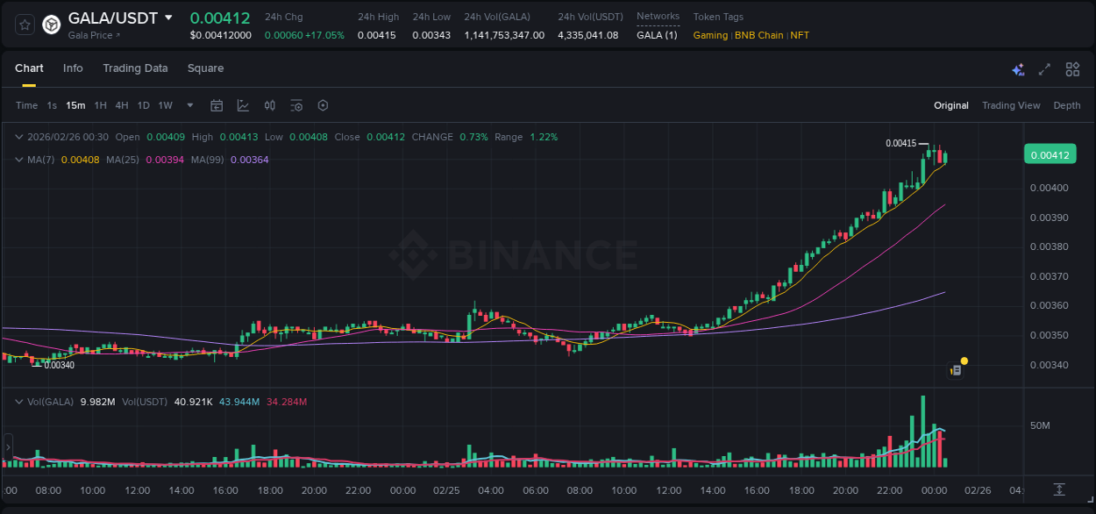Click the Gala Price link
The width and height of the screenshot is (1096, 514).
coord(92,35)
